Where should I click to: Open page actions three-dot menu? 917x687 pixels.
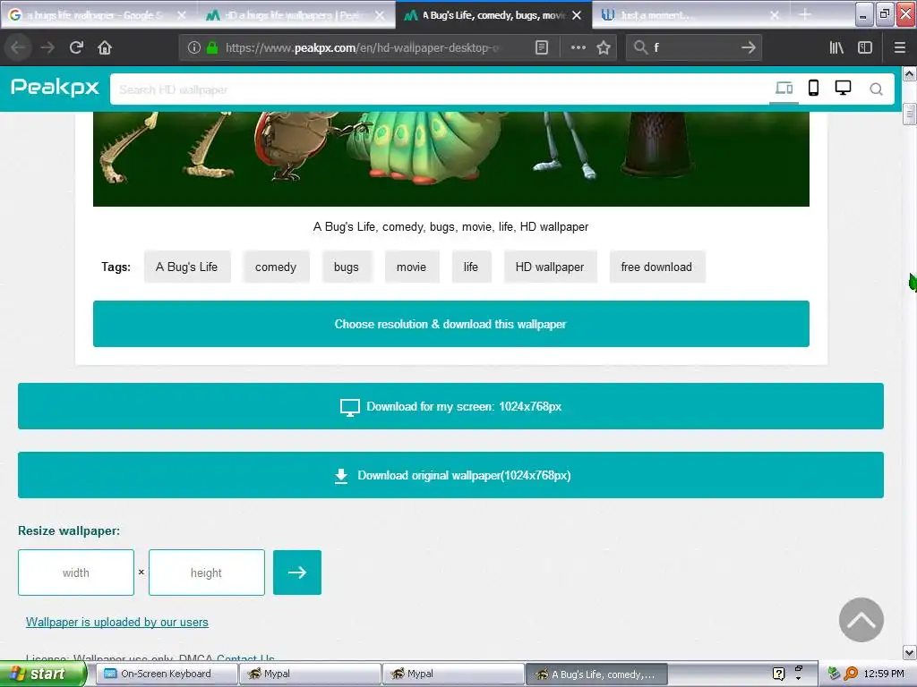(x=578, y=47)
